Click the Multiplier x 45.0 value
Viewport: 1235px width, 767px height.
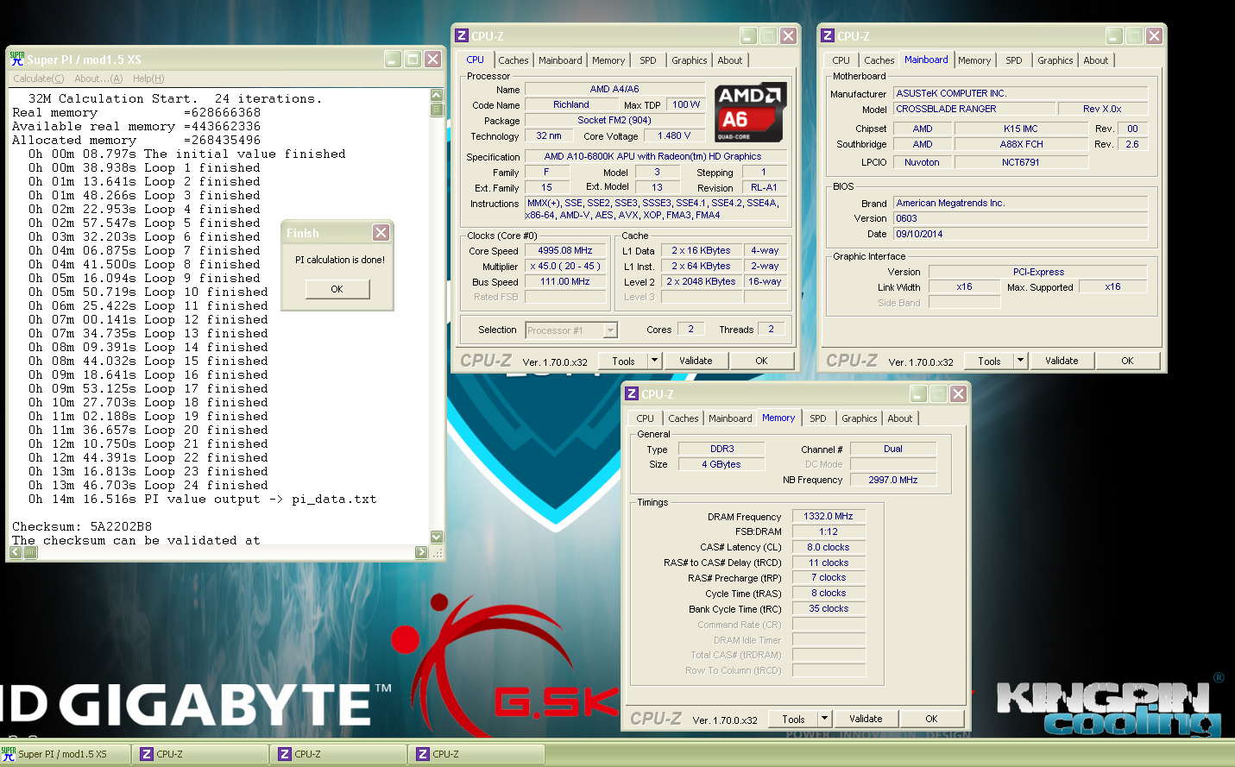point(565,266)
